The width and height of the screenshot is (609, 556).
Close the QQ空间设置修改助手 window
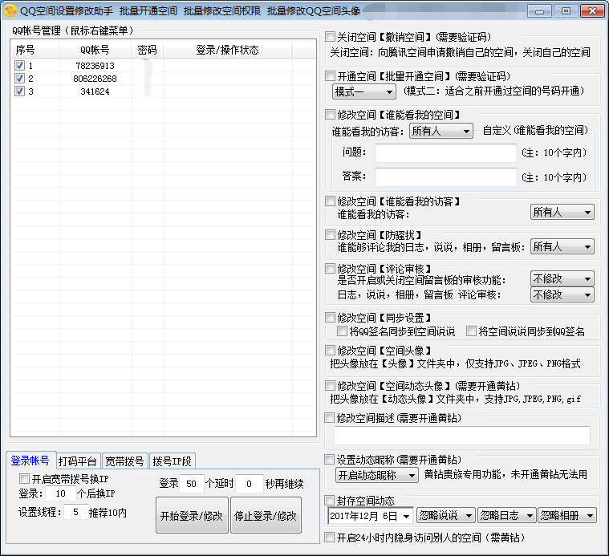click(592, 11)
